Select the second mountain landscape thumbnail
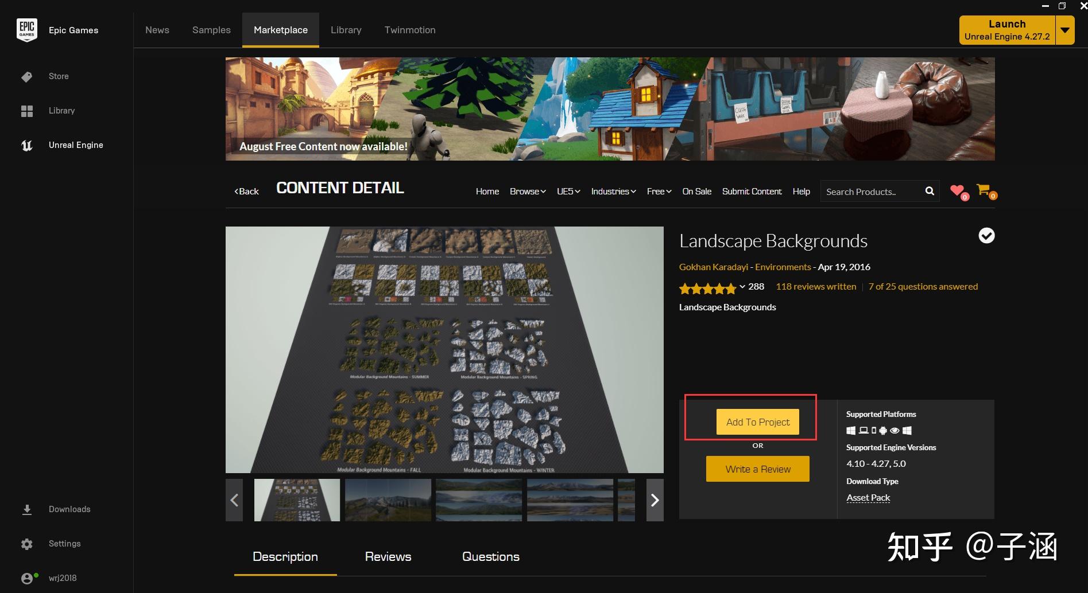The image size is (1088, 593). (x=388, y=500)
